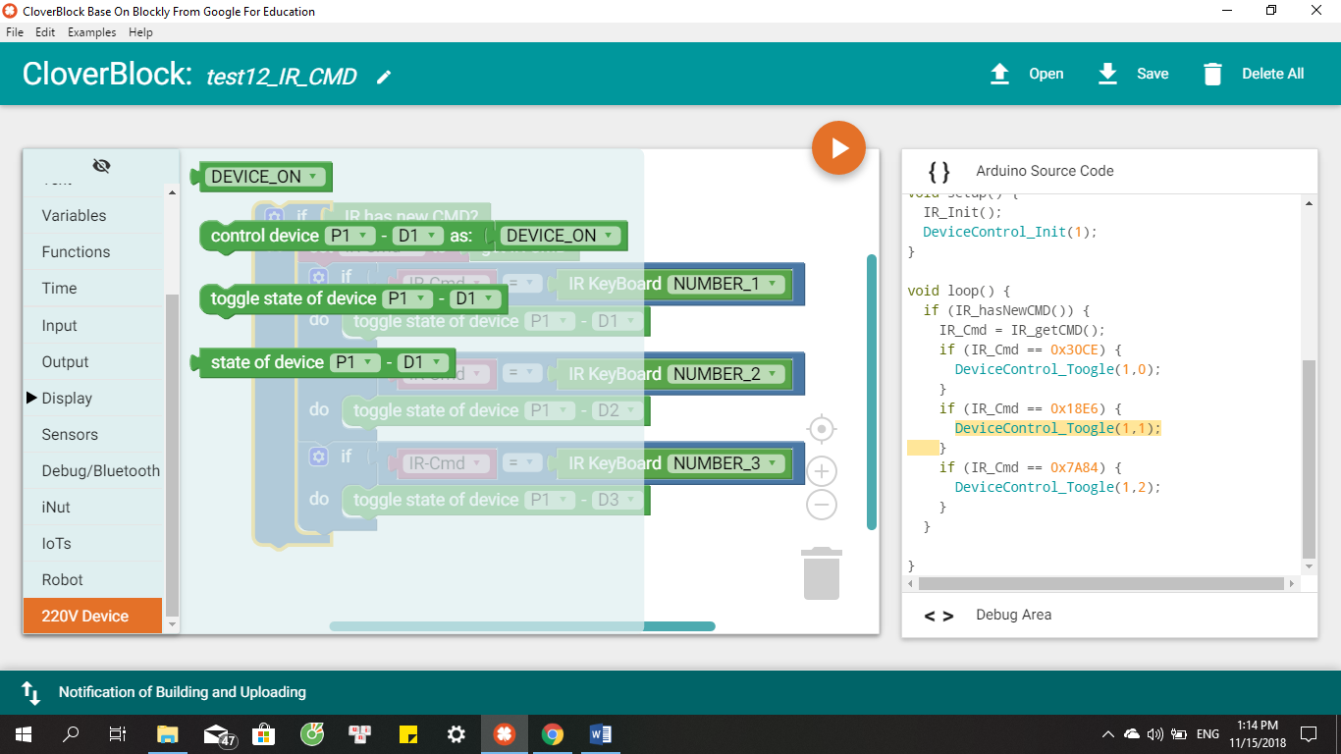
Task: Open Task View on the taskbar
Action: (x=118, y=734)
